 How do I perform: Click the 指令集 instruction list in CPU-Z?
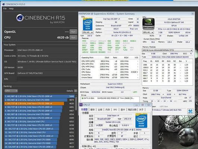122,140
